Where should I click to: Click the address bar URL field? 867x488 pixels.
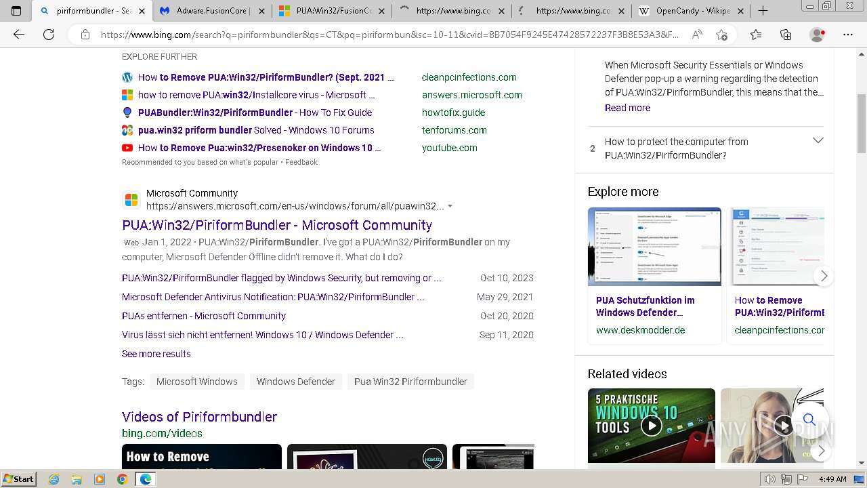[389, 35]
